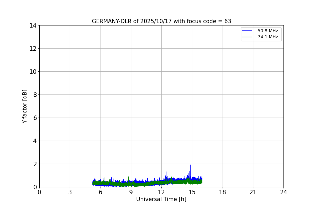
Task: Click the Y-factor [dB] axis label
Action: coord(25,106)
